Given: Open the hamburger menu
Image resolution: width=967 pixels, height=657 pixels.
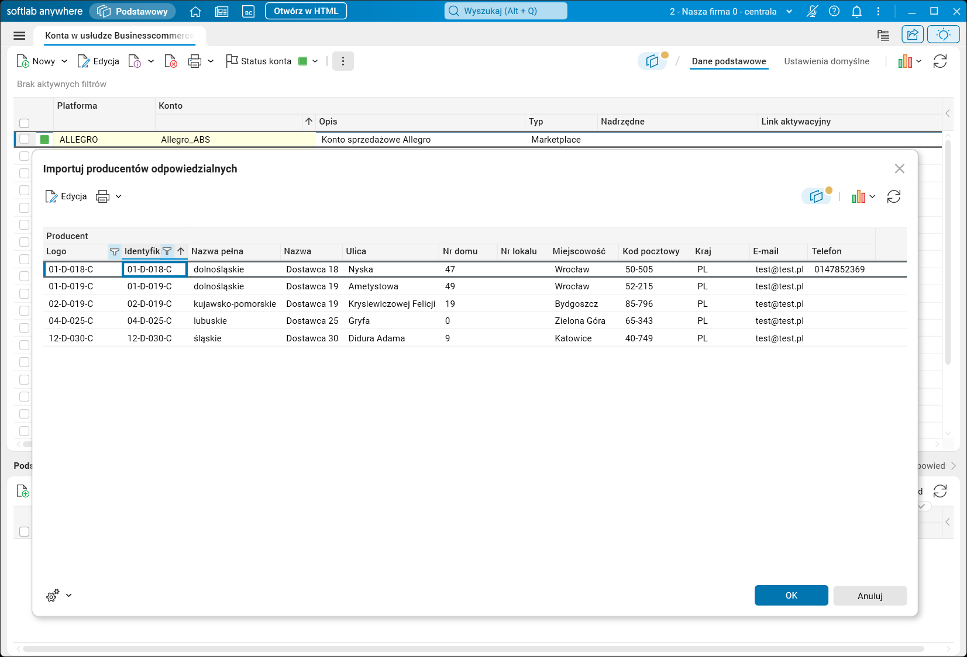Looking at the screenshot, I should pos(19,36).
